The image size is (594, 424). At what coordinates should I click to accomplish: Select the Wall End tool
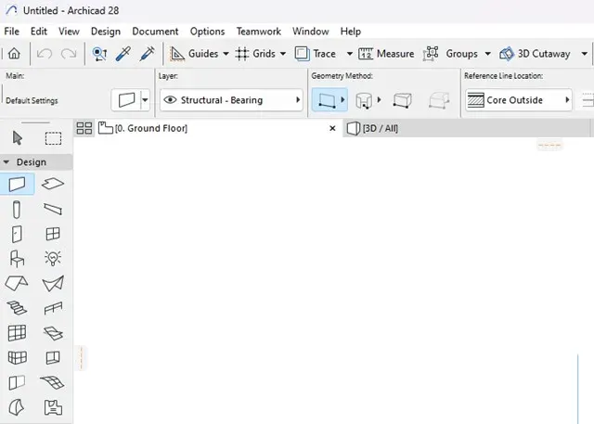pos(17,382)
